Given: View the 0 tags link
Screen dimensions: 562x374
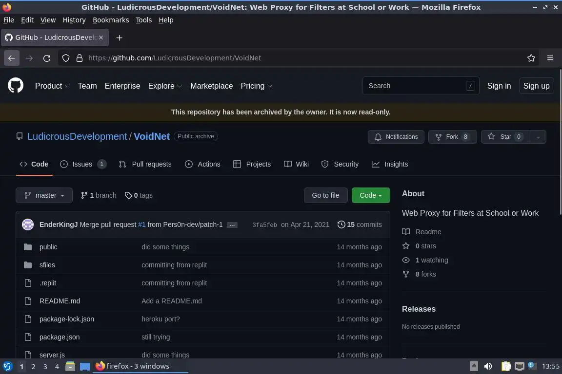Looking at the screenshot, I should (x=139, y=195).
